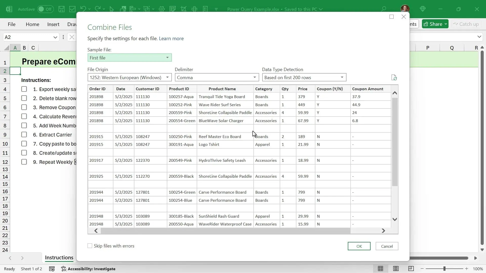Select the Page Layout view icon
This screenshot has width=486, height=273.
pos(396,269)
